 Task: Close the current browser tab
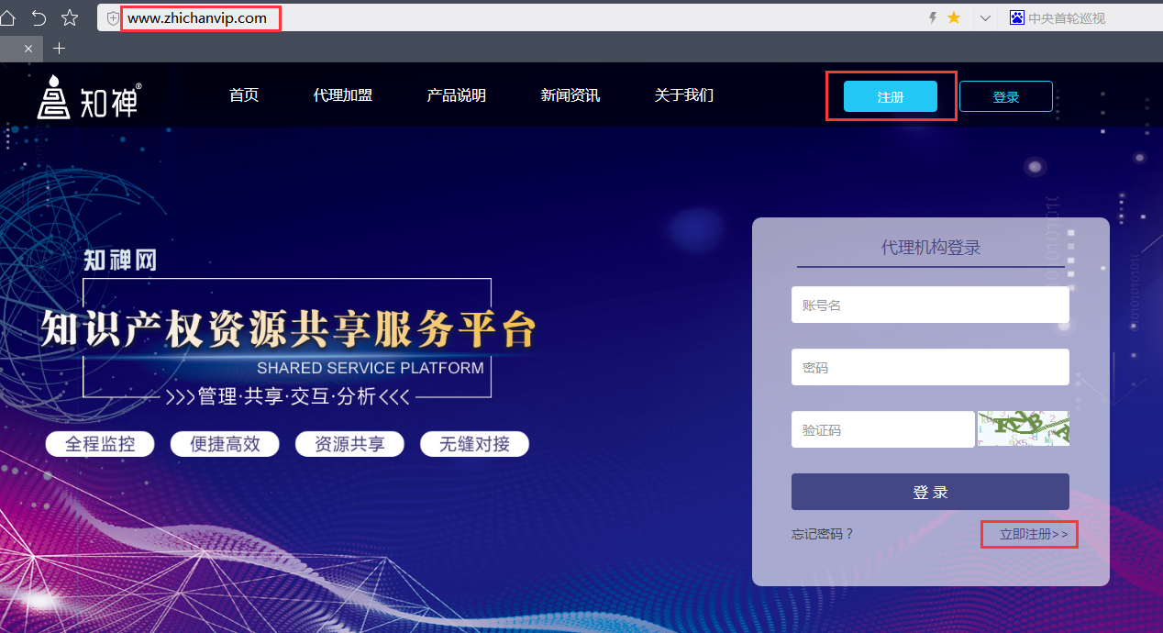point(28,49)
